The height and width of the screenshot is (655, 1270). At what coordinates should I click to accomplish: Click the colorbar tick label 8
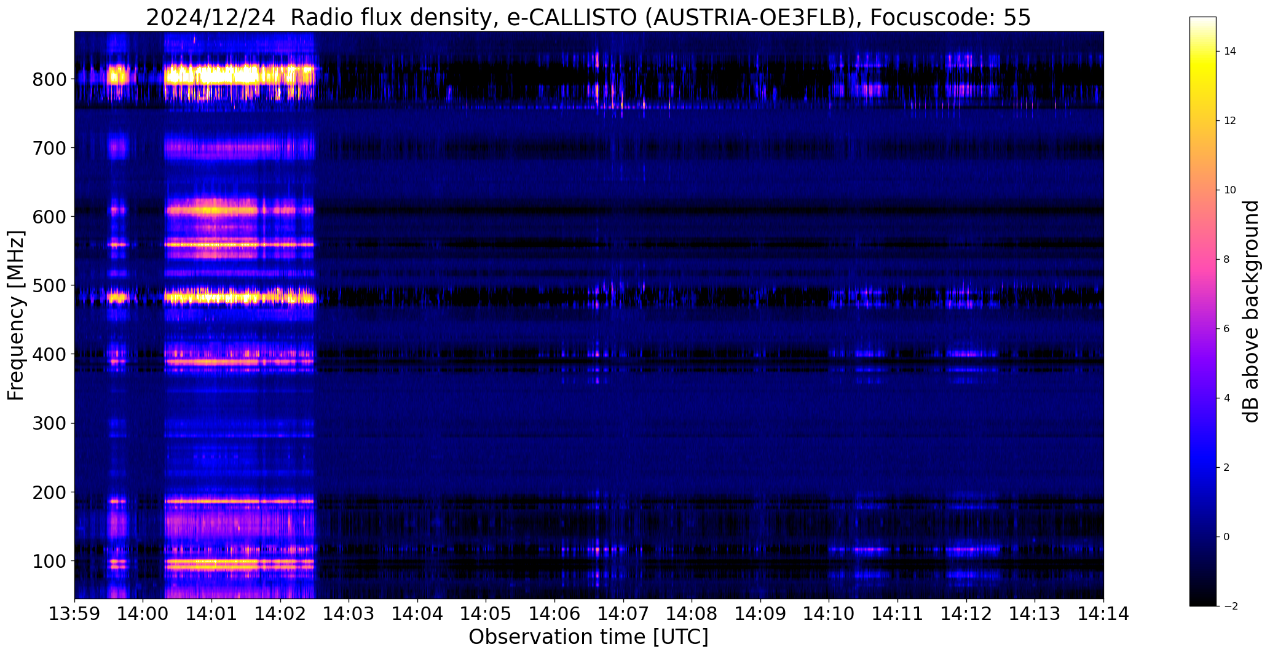pos(1226,260)
